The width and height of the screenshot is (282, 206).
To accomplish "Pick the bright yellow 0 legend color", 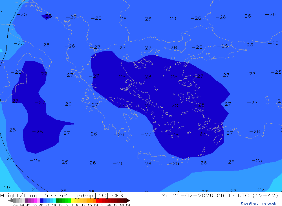I will click(72, 200).
